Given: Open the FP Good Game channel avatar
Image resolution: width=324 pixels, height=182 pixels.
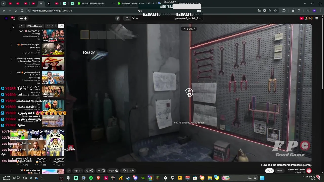Looking at the screenshot, I should coord(309,171).
